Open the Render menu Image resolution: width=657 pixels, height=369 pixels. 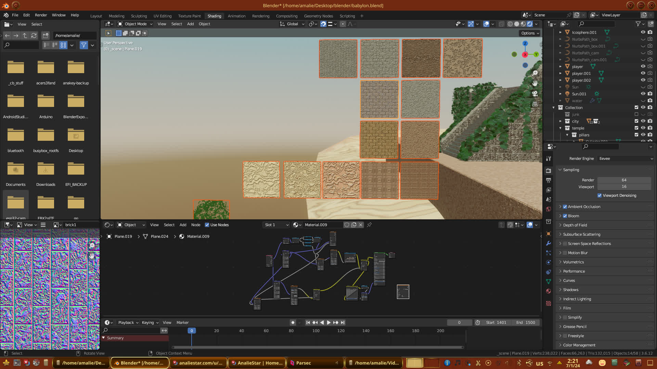(x=41, y=15)
